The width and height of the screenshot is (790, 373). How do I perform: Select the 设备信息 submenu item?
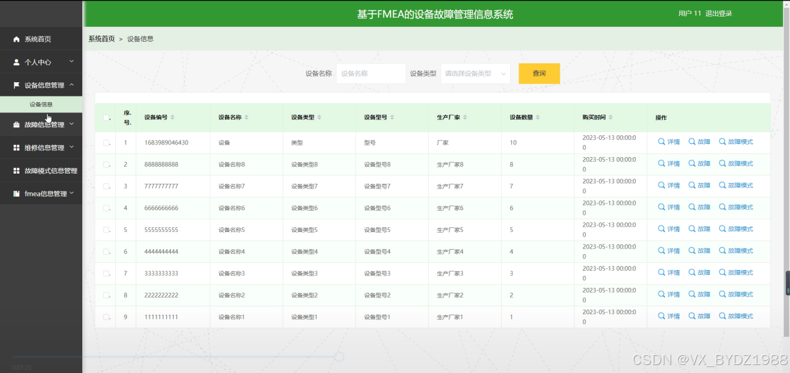(x=41, y=105)
